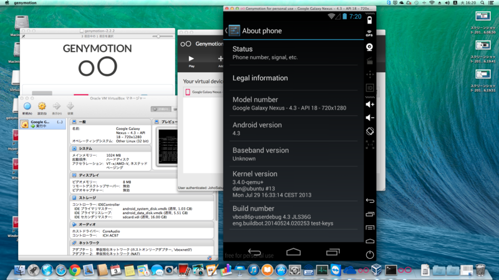Tap Android navigation bar Home button
Viewport: 499px width, 280px height.
pyautogui.click(x=293, y=252)
